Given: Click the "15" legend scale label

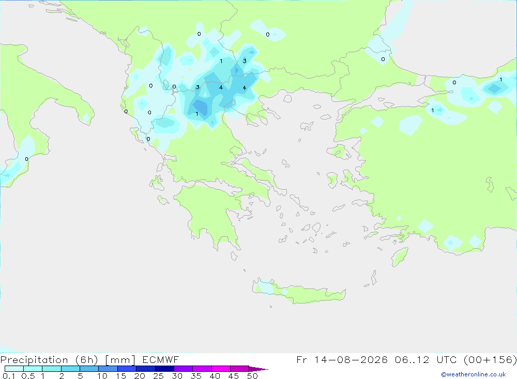Looking at the screenshot, I should (x=121, y=376).
